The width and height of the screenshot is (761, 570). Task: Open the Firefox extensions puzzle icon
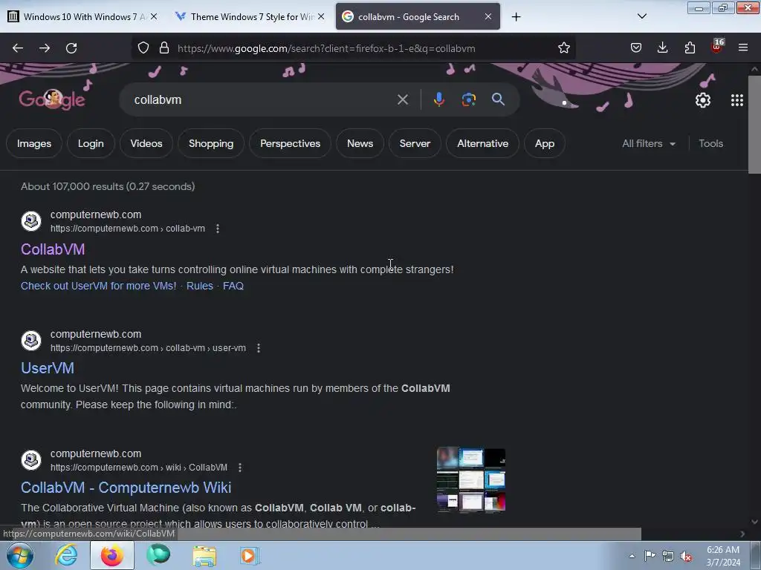(690, 48)
